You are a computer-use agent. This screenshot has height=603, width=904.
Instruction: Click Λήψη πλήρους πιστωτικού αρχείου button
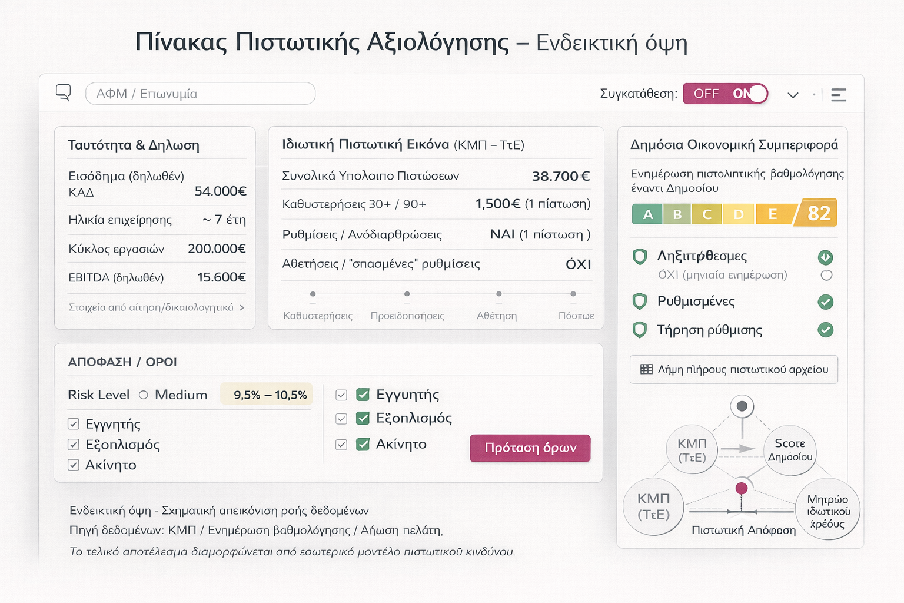point(733,369)
